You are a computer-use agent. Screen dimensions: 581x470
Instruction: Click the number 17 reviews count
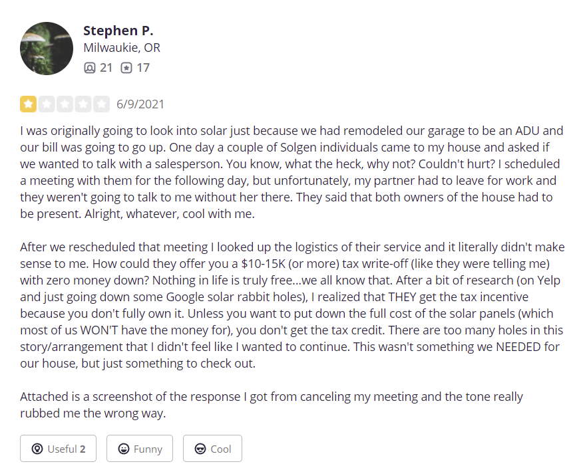click(143, 68)
